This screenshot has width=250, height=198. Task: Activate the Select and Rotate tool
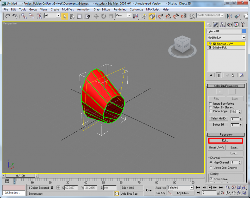coord(104,16)
